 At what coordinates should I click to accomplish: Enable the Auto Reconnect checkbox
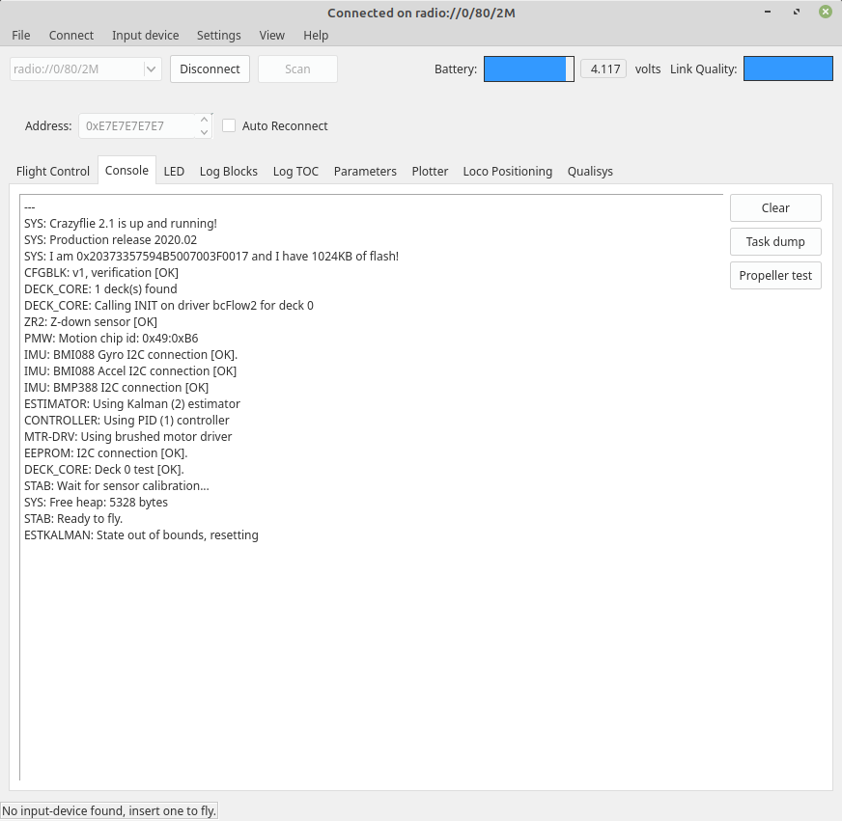click(230, 125)
